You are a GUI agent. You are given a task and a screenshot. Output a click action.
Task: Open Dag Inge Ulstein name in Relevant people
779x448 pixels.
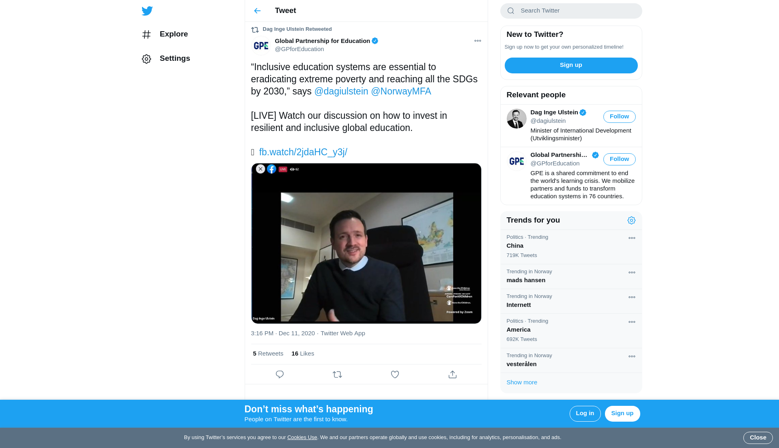coord(554,112)
